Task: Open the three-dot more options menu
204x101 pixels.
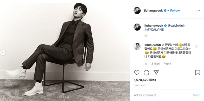Action: click(x=198, y=11)
